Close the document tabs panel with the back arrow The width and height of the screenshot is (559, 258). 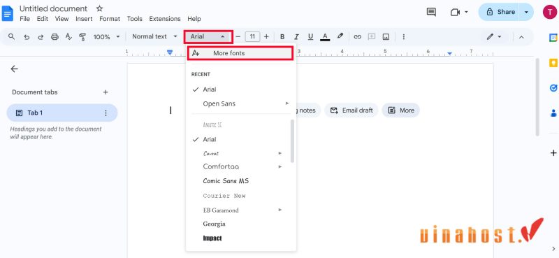coord(14,69)
